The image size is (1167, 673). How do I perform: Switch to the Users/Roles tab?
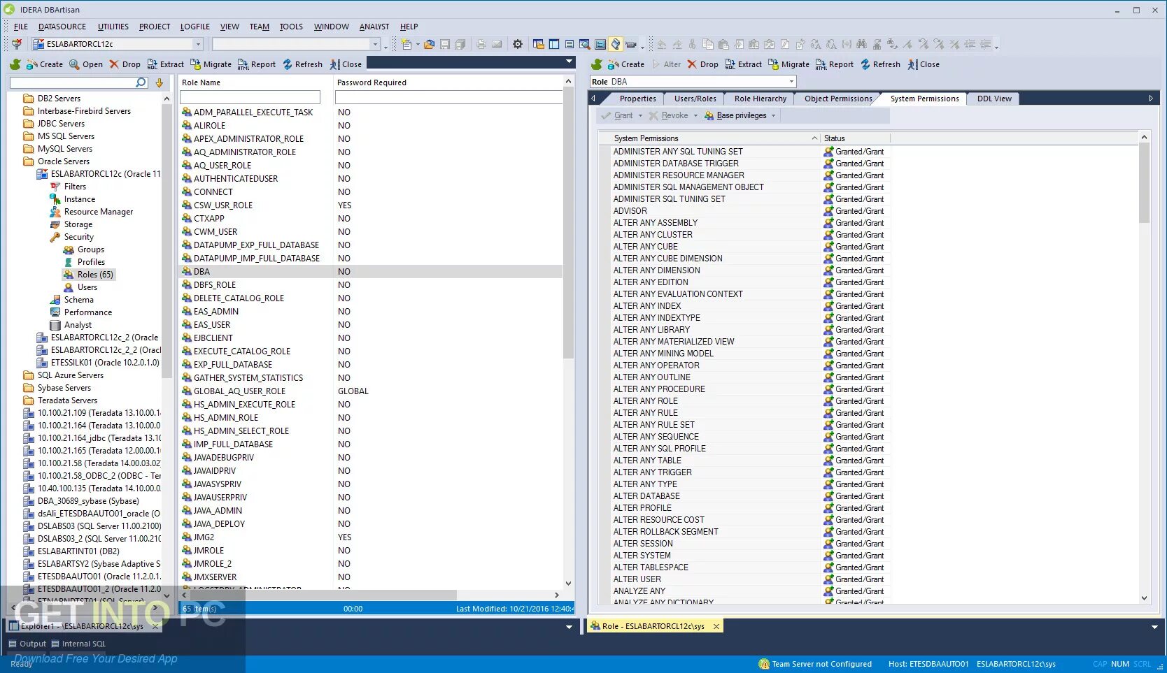(x=695, y=99)
